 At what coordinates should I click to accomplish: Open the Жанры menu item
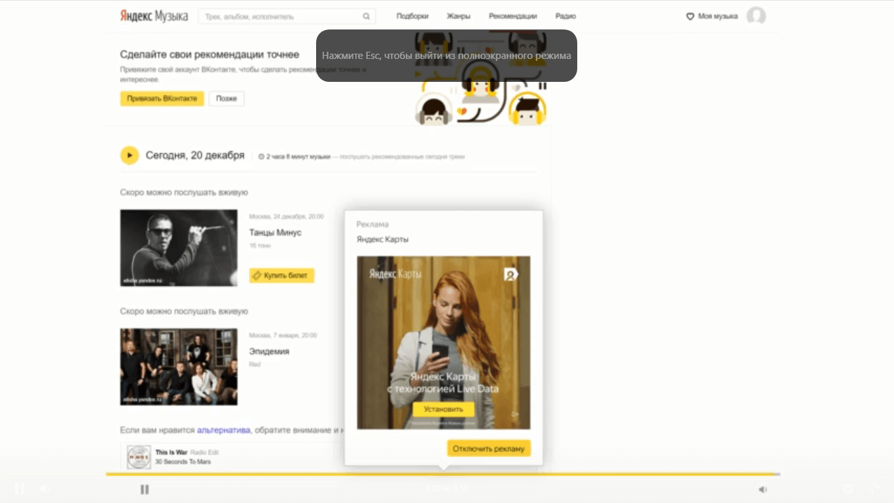459,16
